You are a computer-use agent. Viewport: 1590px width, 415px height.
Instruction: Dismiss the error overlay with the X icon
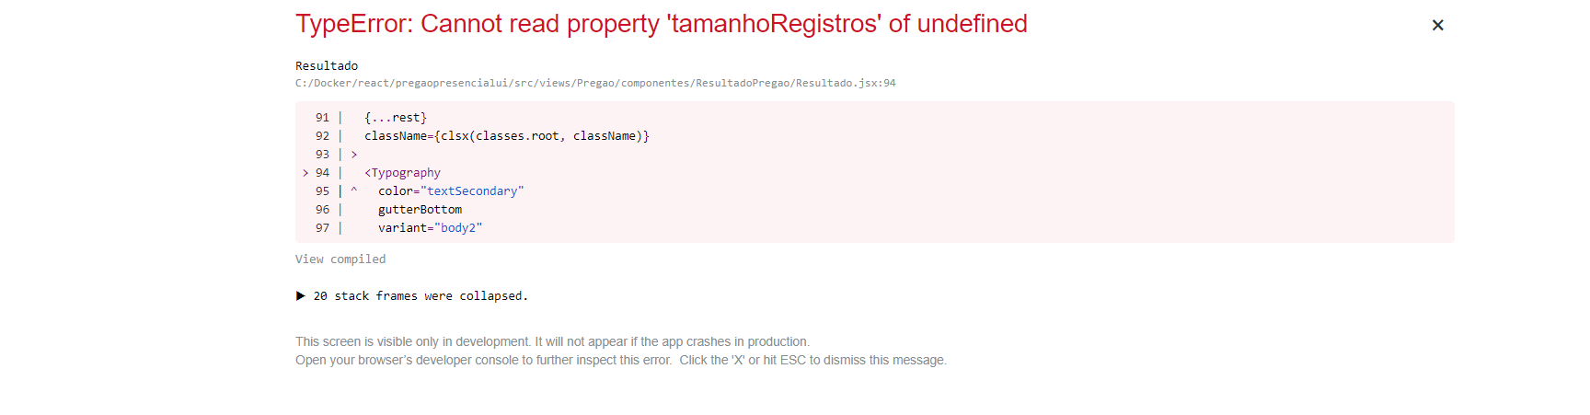coord(1437,25)
